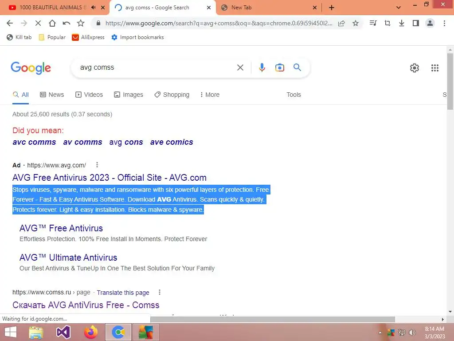Submit search with magnifier icon
The height and width of the screenshot is (341, 454).
pyautogui.click(x=297, y=67)
